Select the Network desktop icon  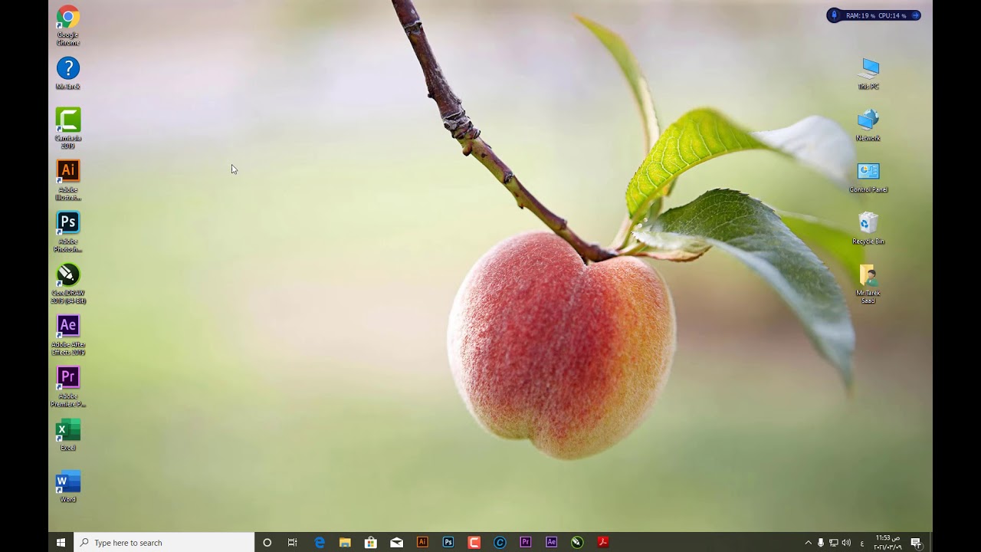868,125
